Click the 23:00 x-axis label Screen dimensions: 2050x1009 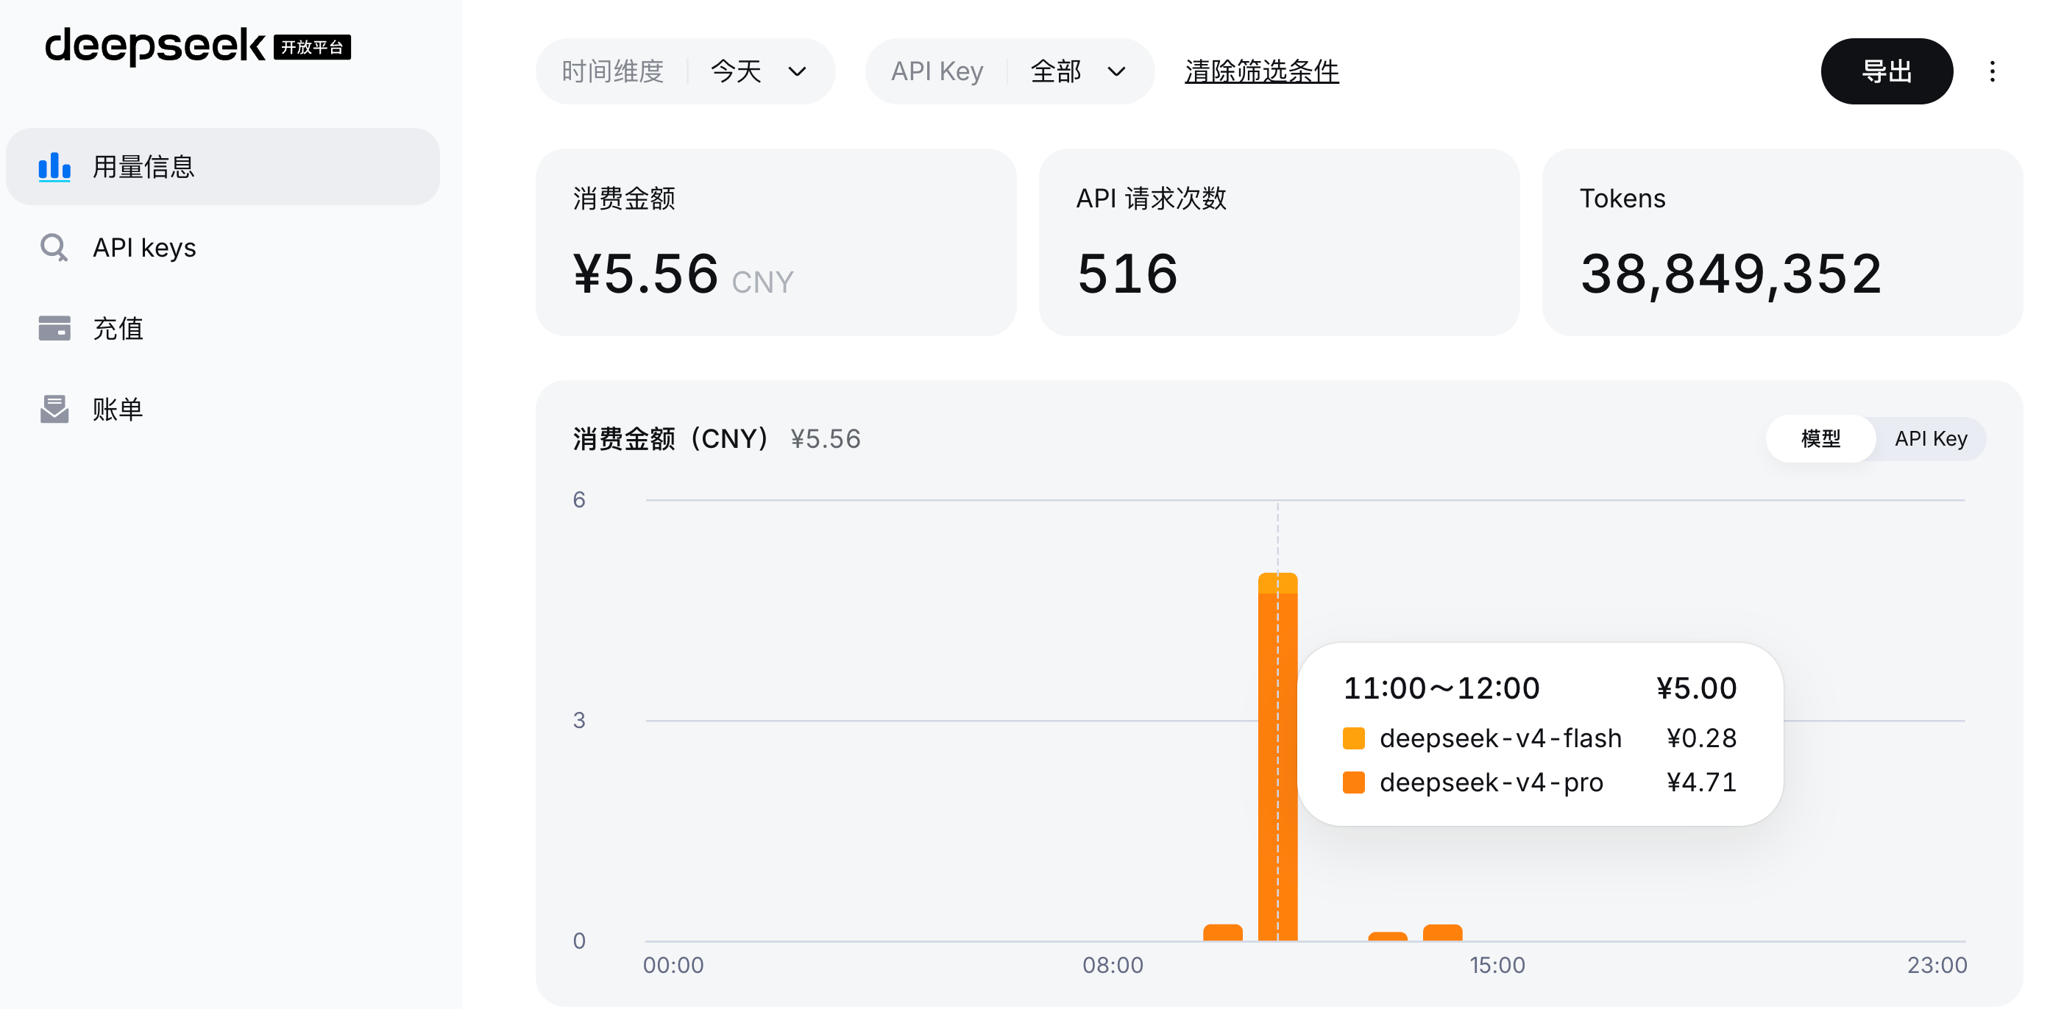point(1937,966)
